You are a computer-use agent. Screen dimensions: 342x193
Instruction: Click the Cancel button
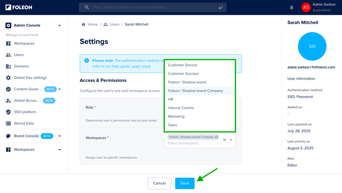159,183
